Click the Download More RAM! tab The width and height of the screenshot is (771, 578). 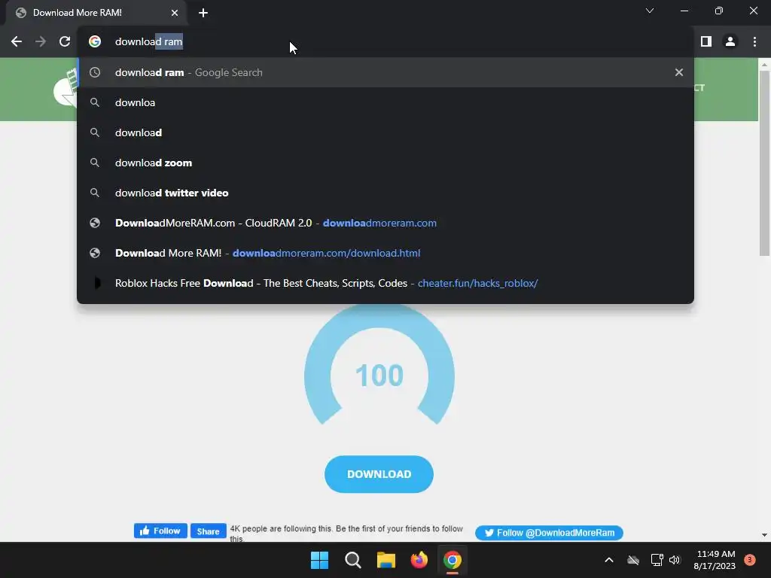96,13
